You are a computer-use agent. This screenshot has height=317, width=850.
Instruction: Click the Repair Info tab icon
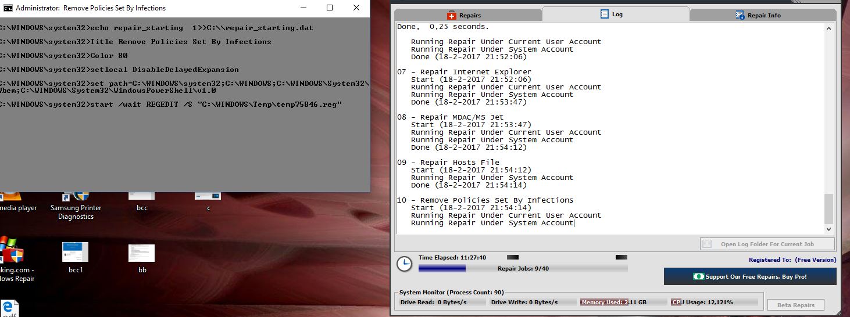740,15
